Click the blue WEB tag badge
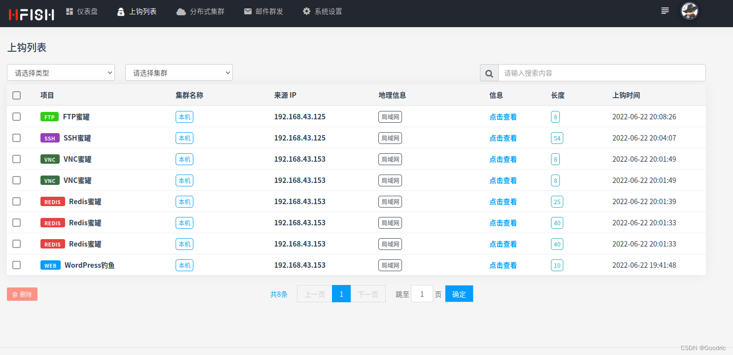 (x=50, y=265)
